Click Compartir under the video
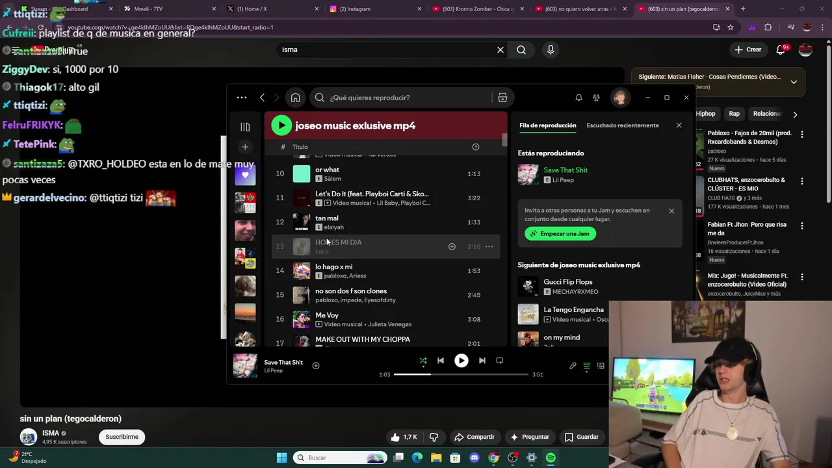The width and height of the screenshot is (832, 468). pyautogui.click(x=474, y=437)
